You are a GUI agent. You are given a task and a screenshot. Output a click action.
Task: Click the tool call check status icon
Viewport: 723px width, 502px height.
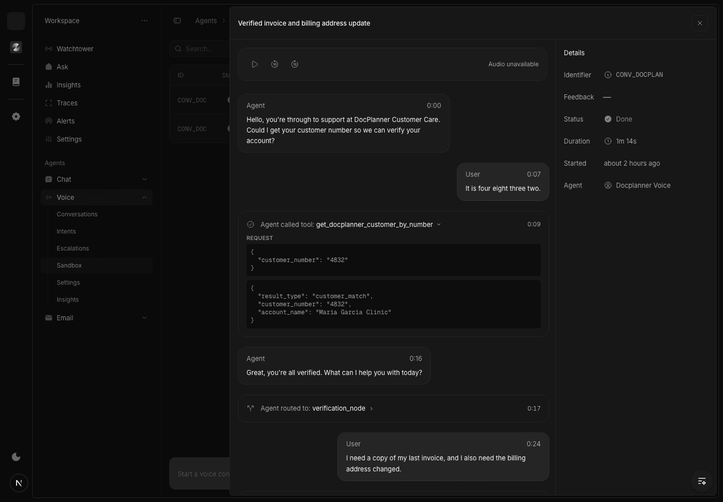251,224
